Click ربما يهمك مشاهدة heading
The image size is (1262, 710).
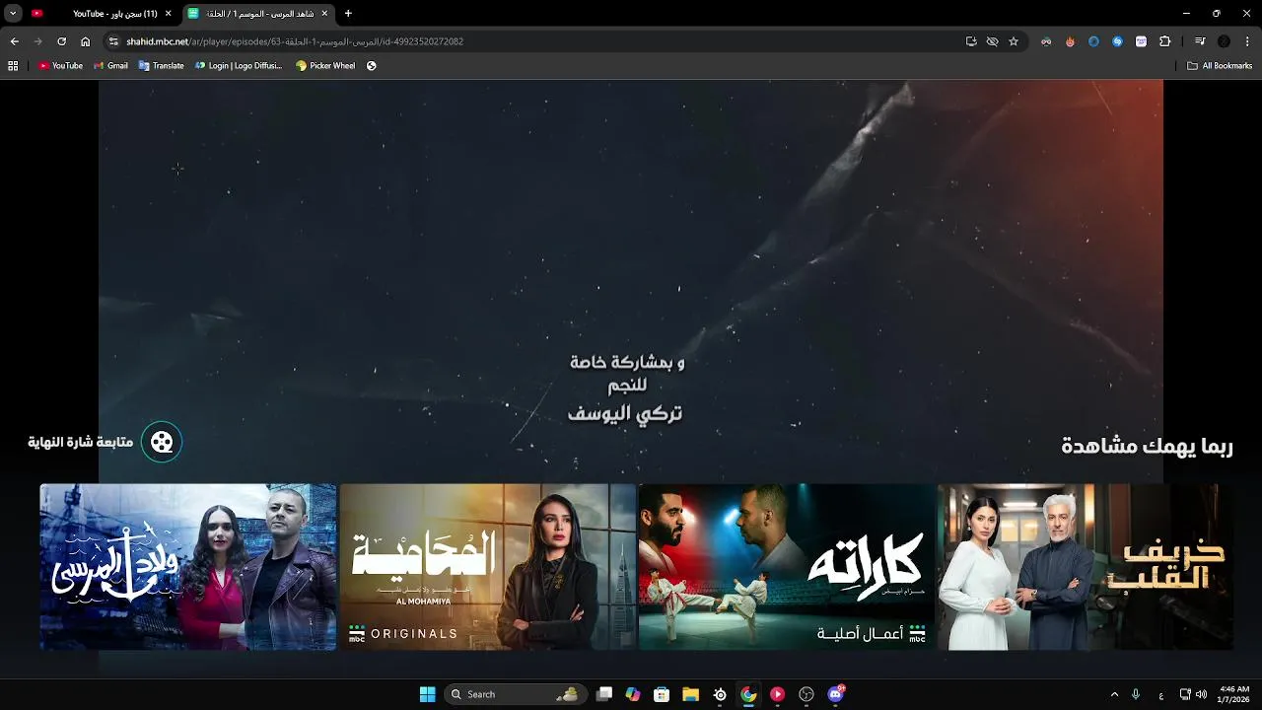click(x=1147, y=446)
